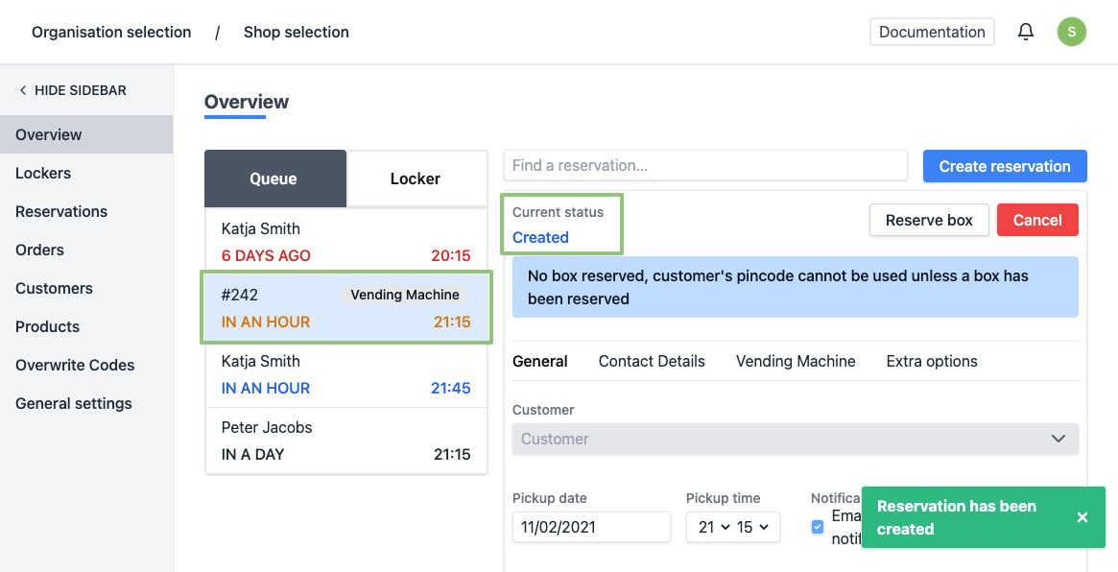Click the Create reservation button
This screenshot has height=572, width=1118.
(1004, 166)
